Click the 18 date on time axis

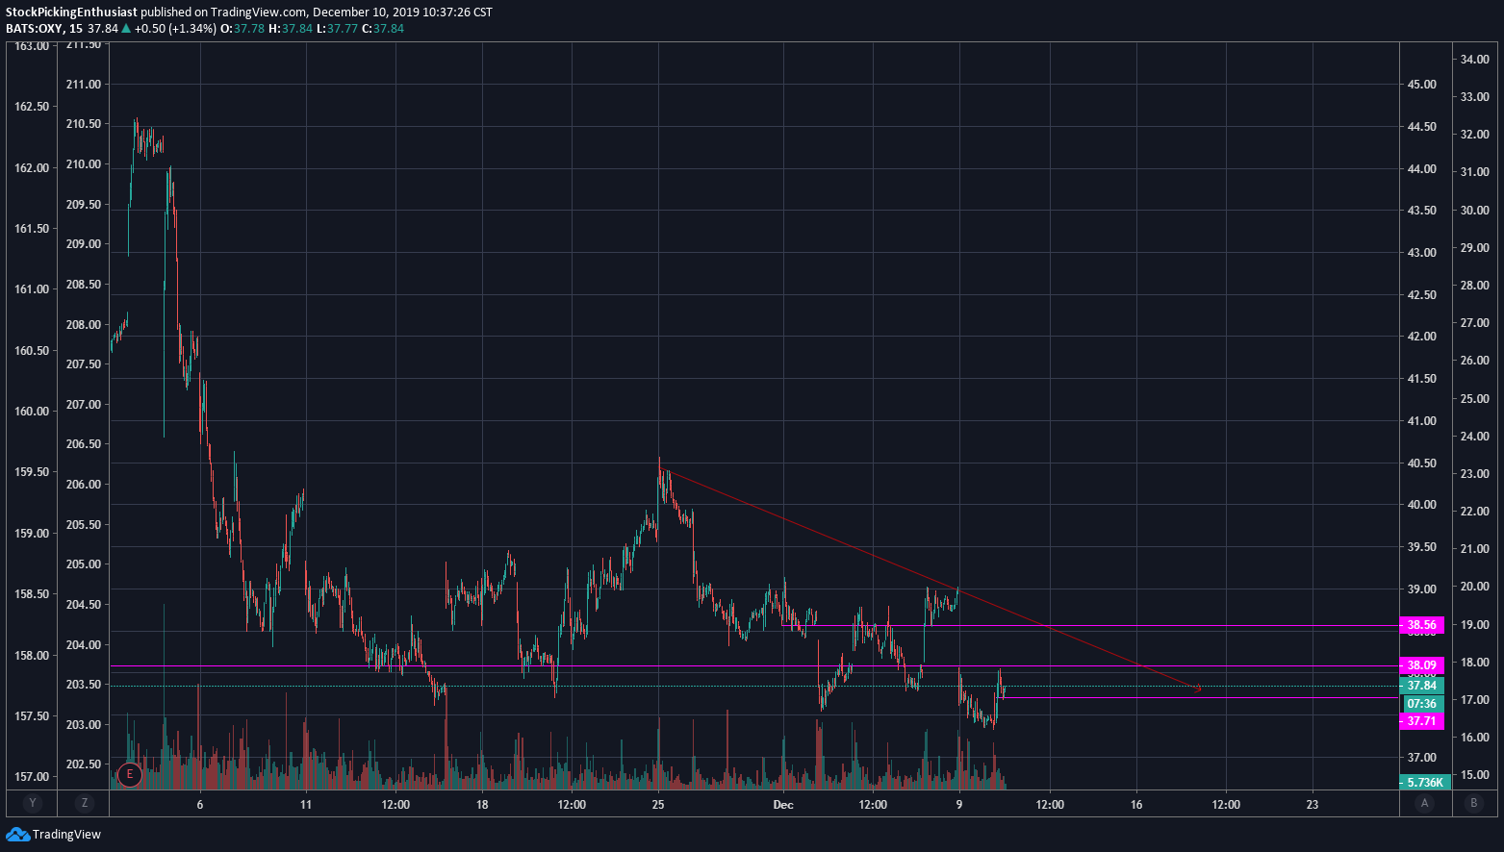pos(482,805)
